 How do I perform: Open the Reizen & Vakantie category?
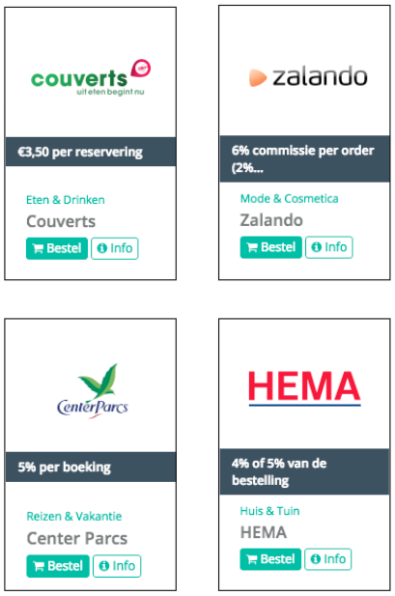74,516
